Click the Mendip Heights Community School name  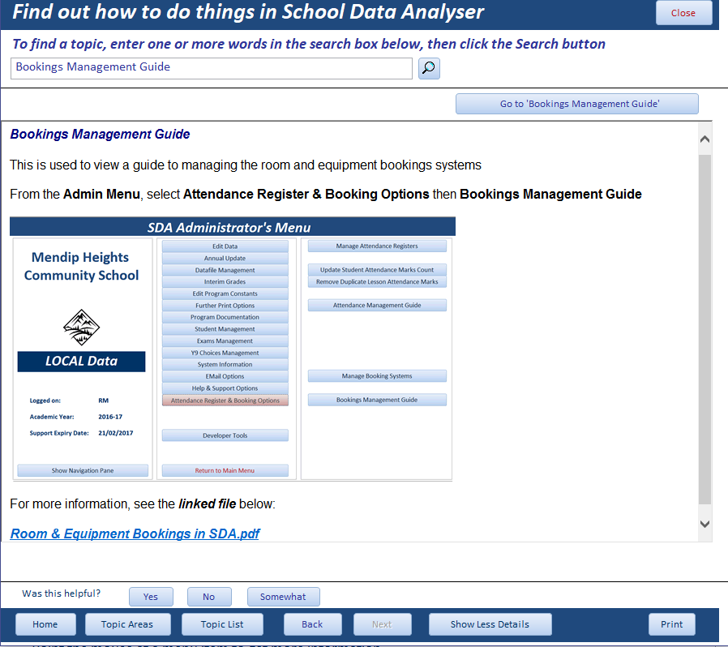point(81,266)
